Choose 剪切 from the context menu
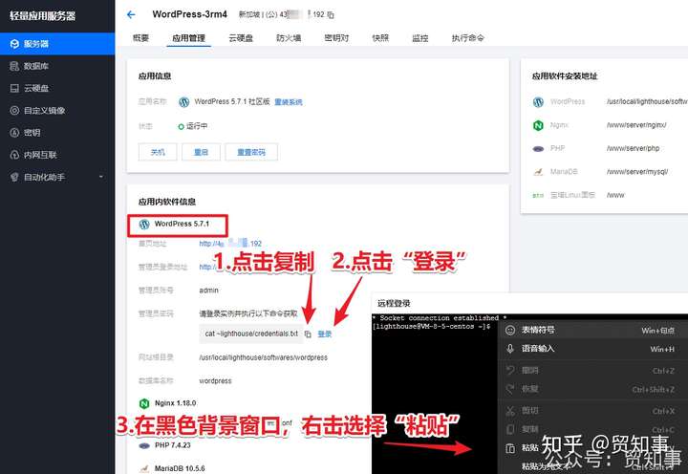Viewport: 688px width, 474px height. coord(592,411)
